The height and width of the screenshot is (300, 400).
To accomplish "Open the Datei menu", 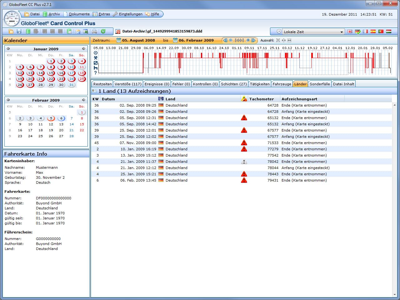I will (x=32, y=14).
